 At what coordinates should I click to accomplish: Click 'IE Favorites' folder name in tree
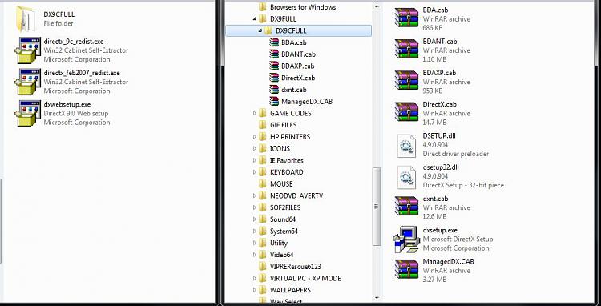(x=287, y=160)
